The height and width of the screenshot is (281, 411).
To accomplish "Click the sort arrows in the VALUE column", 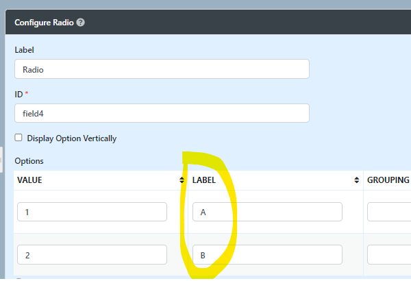I will 182,180.
